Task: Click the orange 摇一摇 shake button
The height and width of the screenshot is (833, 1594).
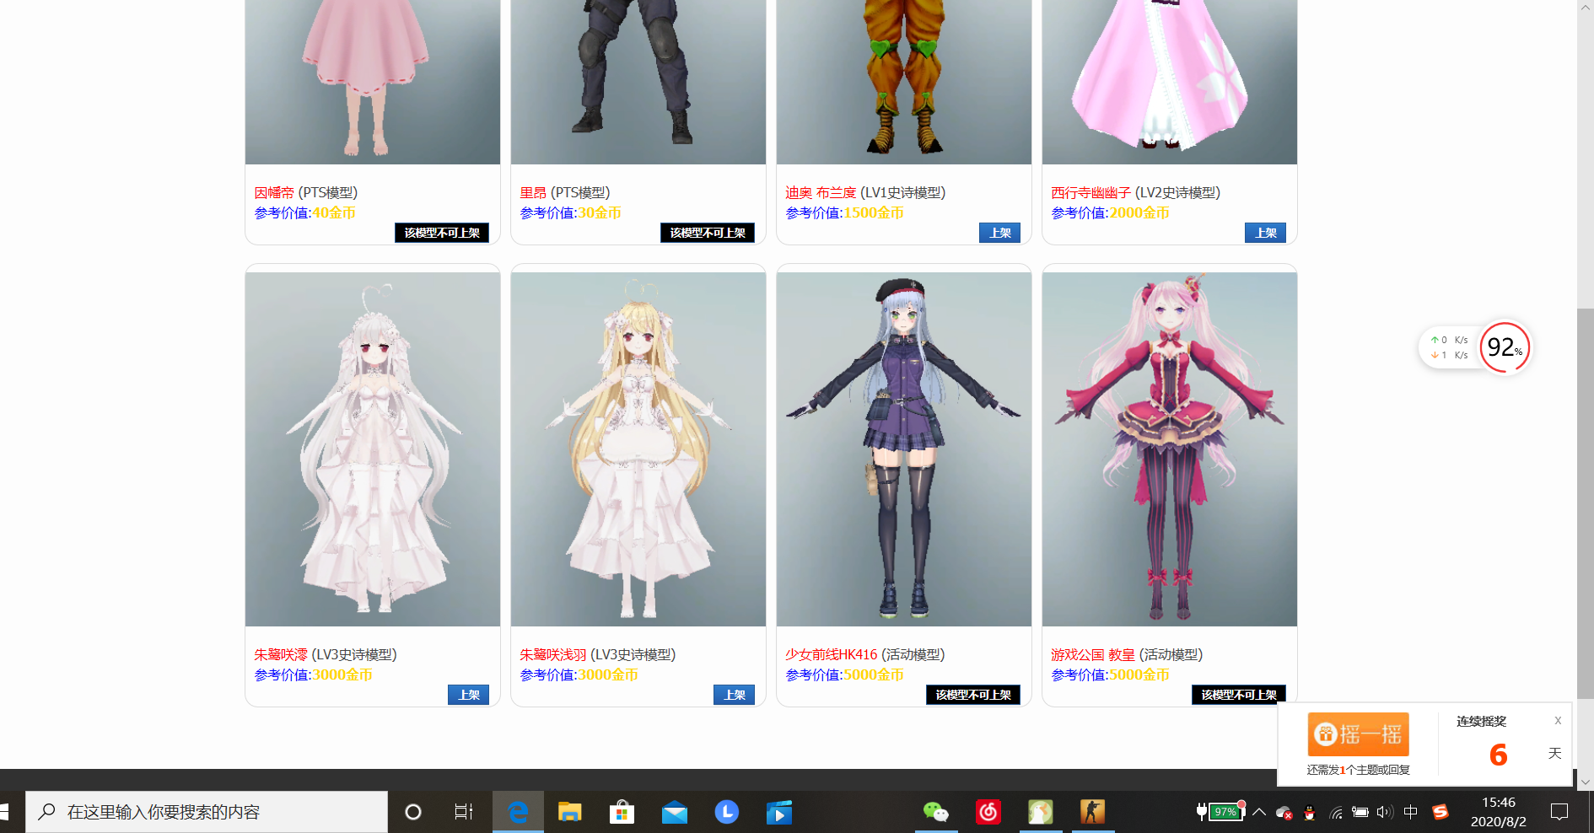Action: (1358, 734)
